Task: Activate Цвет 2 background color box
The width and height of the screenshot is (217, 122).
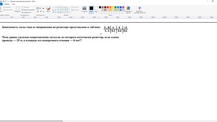Action: (x=96, y=9)
